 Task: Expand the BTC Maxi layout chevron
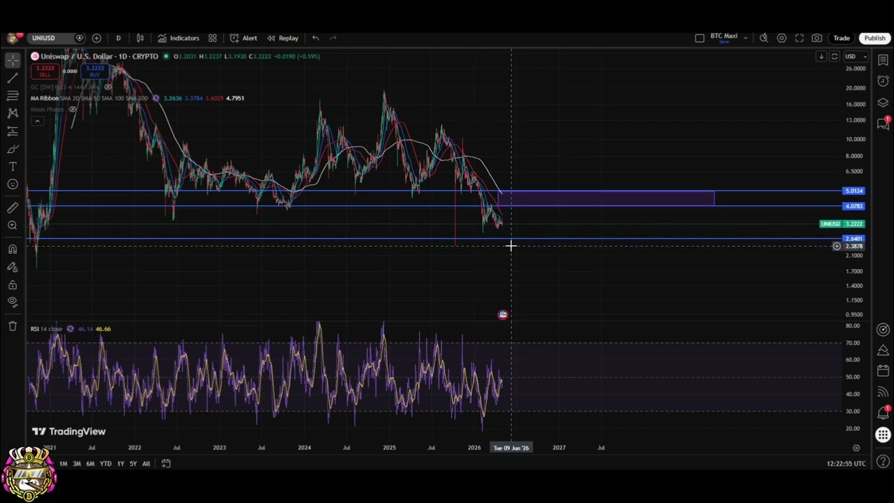click(x=745, y=38)
